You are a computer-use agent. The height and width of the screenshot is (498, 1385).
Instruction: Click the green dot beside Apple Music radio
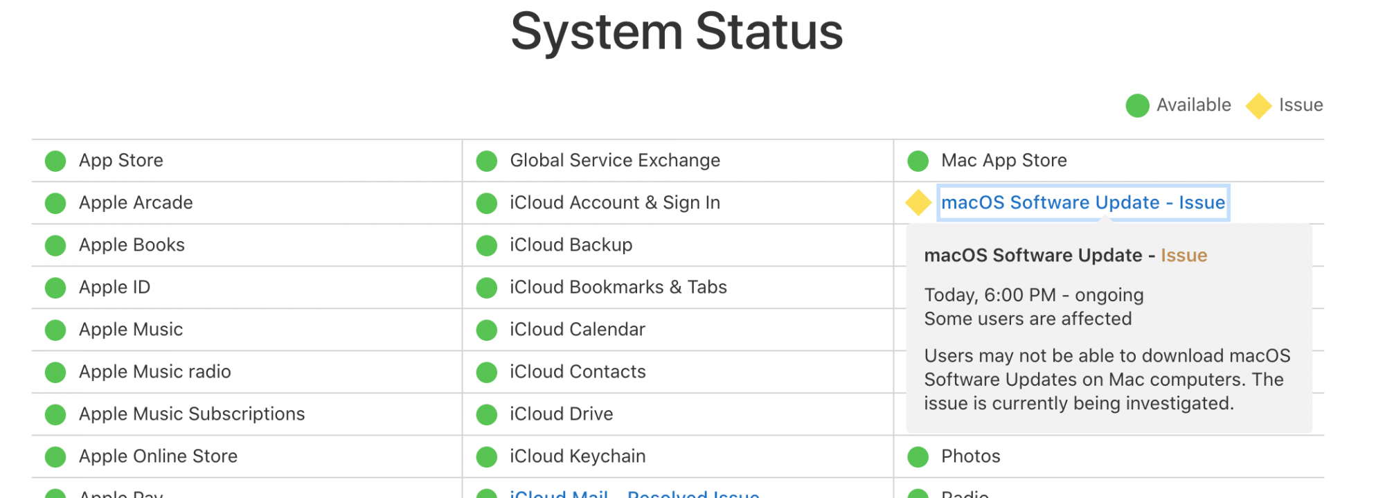(x=55, y=373)
